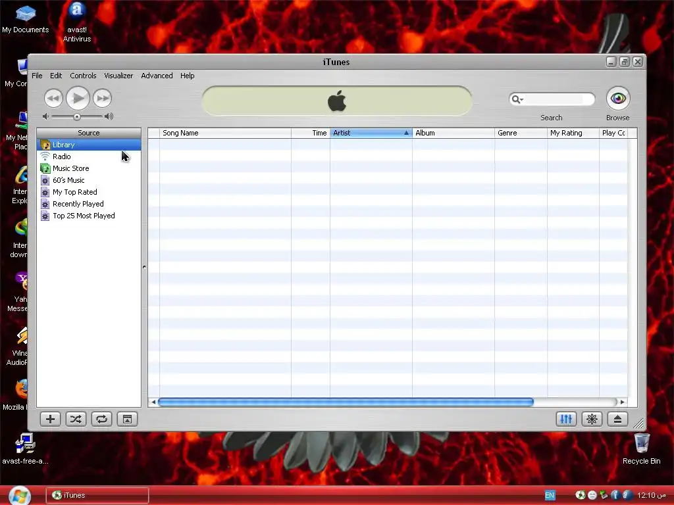Screen dimensions: 674x505
Task: Click the gear icon beside 60's Music
Action: click(x=45, y=180)
